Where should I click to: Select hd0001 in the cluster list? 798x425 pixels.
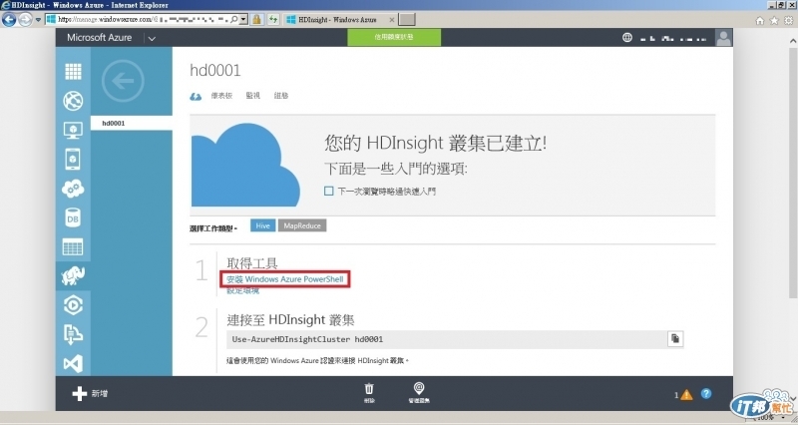(132, 123)
